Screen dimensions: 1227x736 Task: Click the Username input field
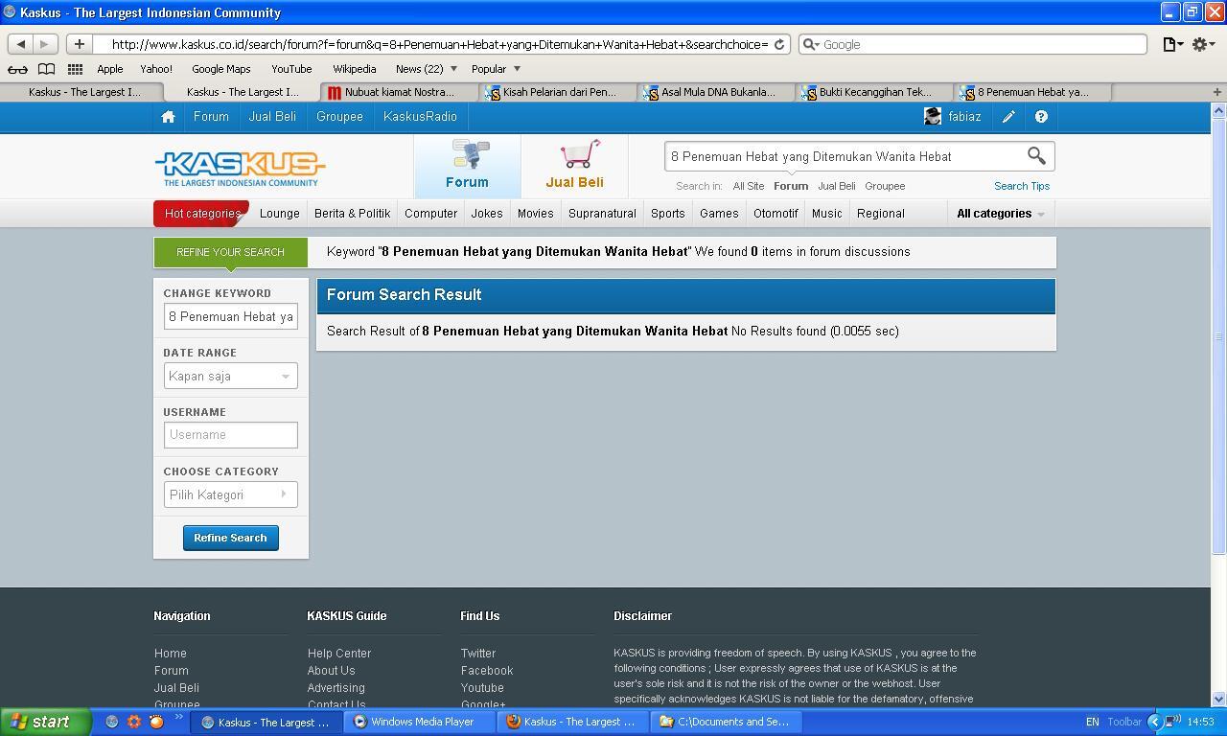coord(230,435)
